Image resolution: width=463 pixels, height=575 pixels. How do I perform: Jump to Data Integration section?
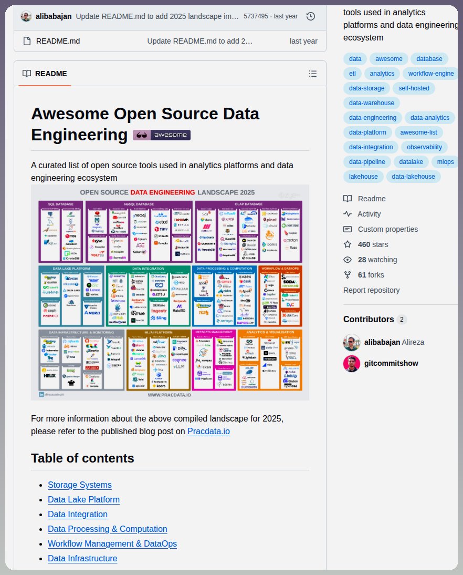(78, 514)
